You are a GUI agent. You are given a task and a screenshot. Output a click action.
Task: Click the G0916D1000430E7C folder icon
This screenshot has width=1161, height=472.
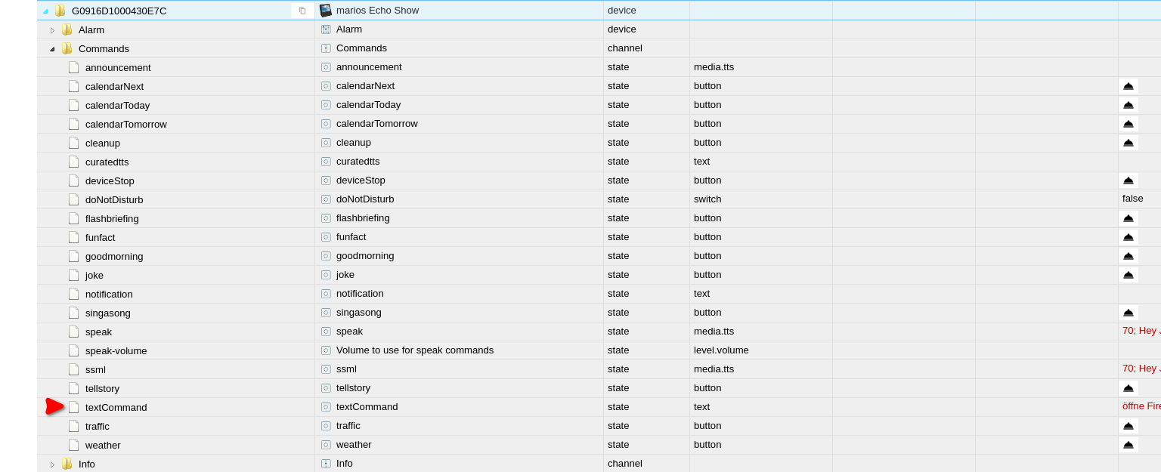[x=60, y=11]
